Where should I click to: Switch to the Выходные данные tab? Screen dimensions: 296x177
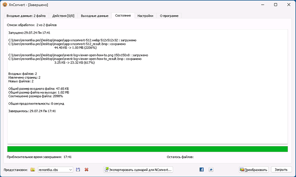[x=94, y=16]
